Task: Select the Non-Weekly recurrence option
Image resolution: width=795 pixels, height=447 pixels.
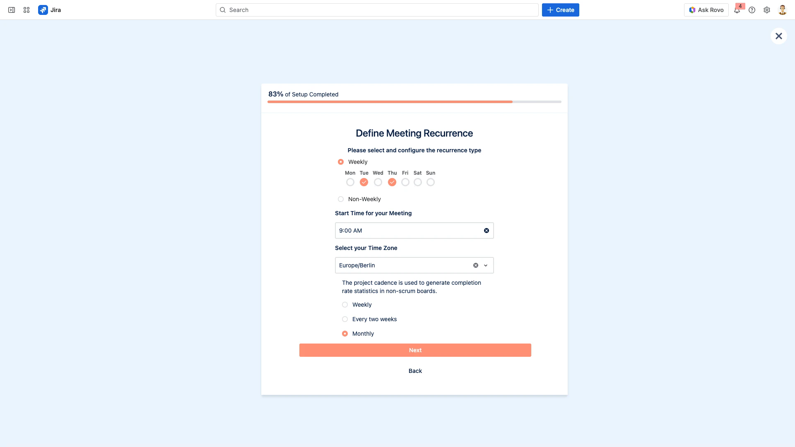Action: [x=341, y=199]
